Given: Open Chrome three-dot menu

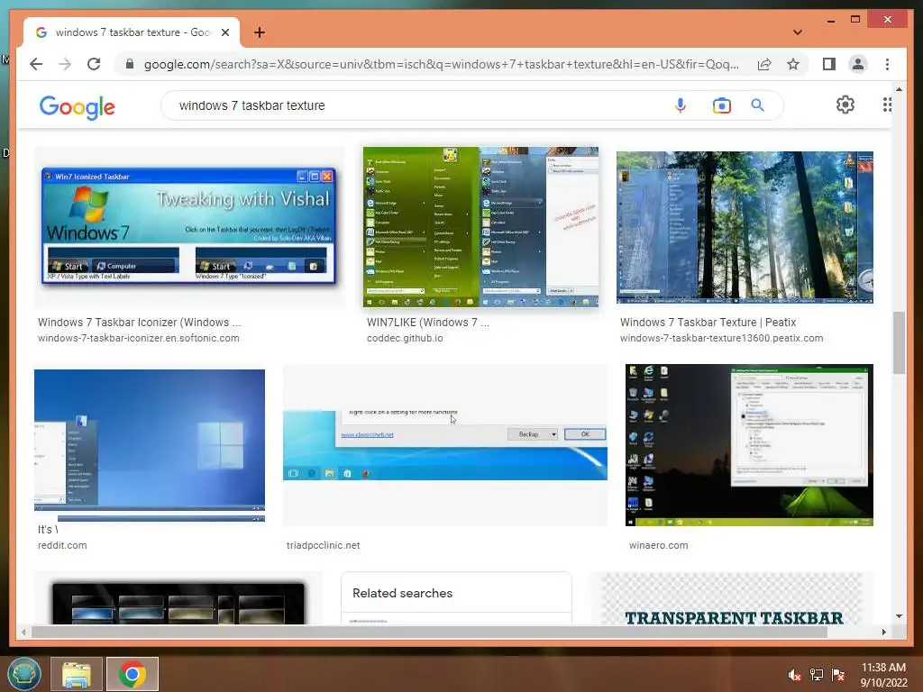Looking at the screenshot, I should (887, 64).
